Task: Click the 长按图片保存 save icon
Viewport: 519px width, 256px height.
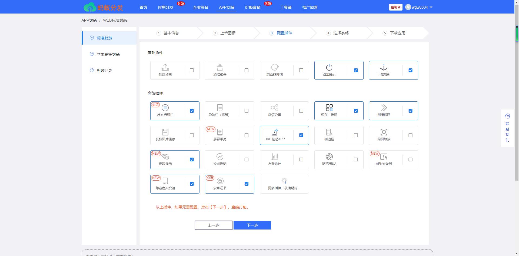Action: tap(165, 132)
